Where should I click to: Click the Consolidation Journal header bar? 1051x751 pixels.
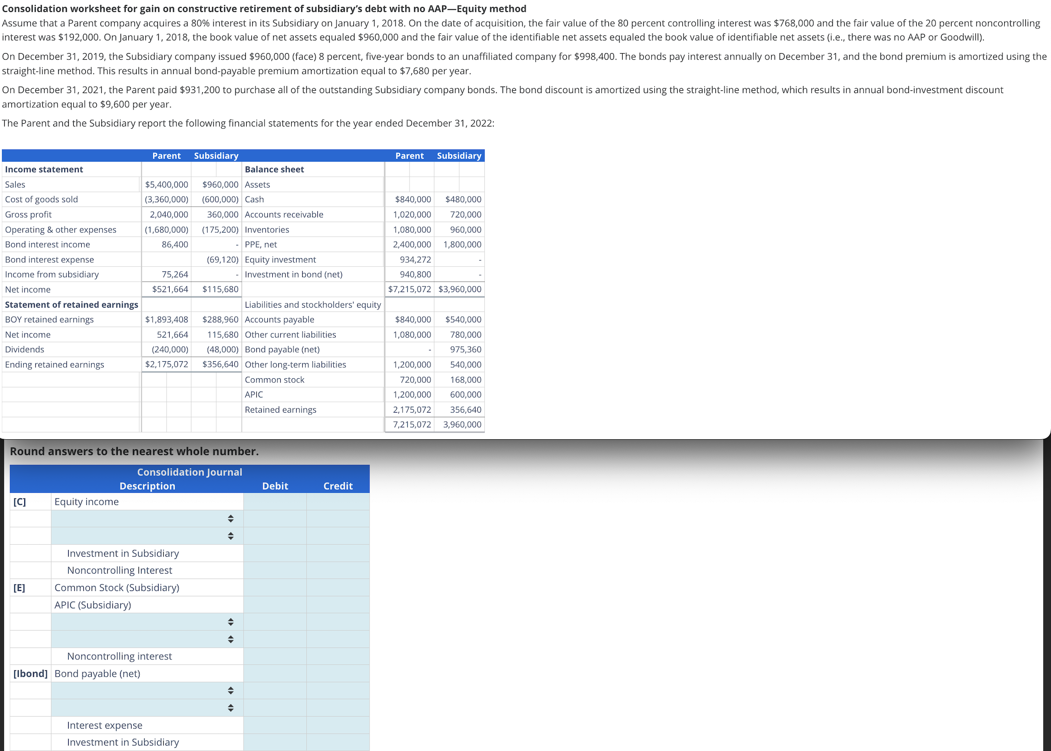point(189,472)
